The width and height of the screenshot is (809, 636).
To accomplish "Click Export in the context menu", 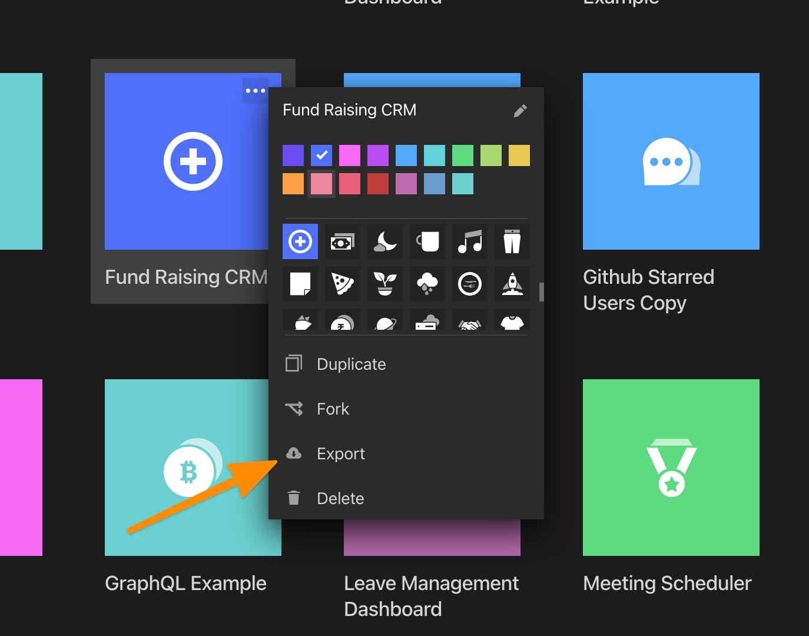I will click(x=340, y=453).
